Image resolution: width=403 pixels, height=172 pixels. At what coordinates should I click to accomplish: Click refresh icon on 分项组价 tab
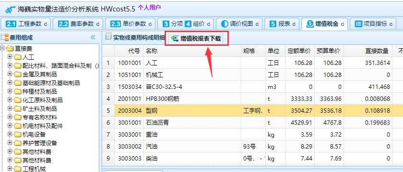[x=209, y=24]
